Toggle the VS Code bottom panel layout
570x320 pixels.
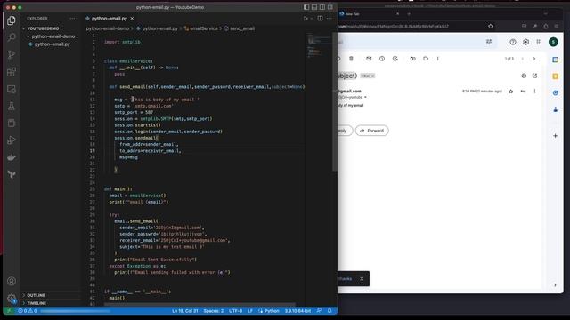coord(314,7)
